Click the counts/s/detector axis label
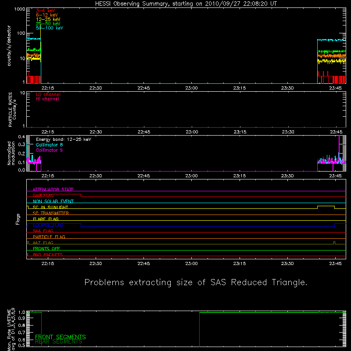 point(9,46)
